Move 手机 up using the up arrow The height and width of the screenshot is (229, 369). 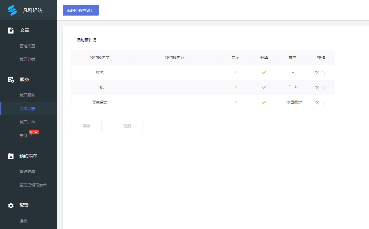tap(290, 87)
